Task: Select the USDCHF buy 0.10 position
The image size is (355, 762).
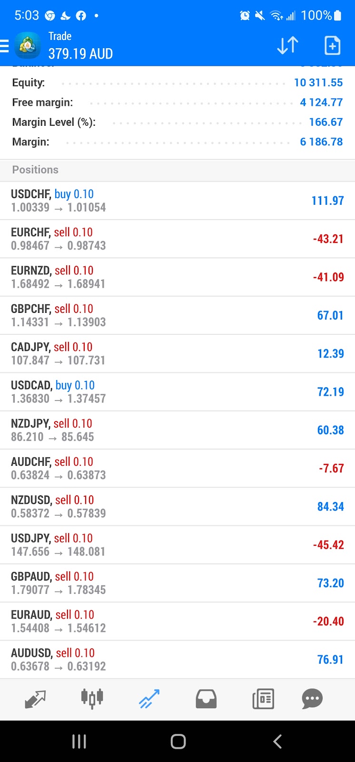Action: pos(177,201)
